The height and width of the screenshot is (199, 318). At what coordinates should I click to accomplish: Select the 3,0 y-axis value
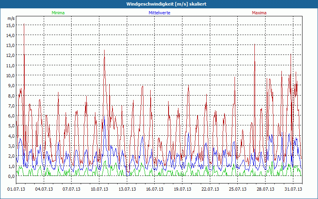point(12,146)
